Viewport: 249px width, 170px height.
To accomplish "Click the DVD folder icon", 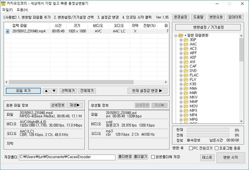I will pyautogui.click(x=186, y=71).
